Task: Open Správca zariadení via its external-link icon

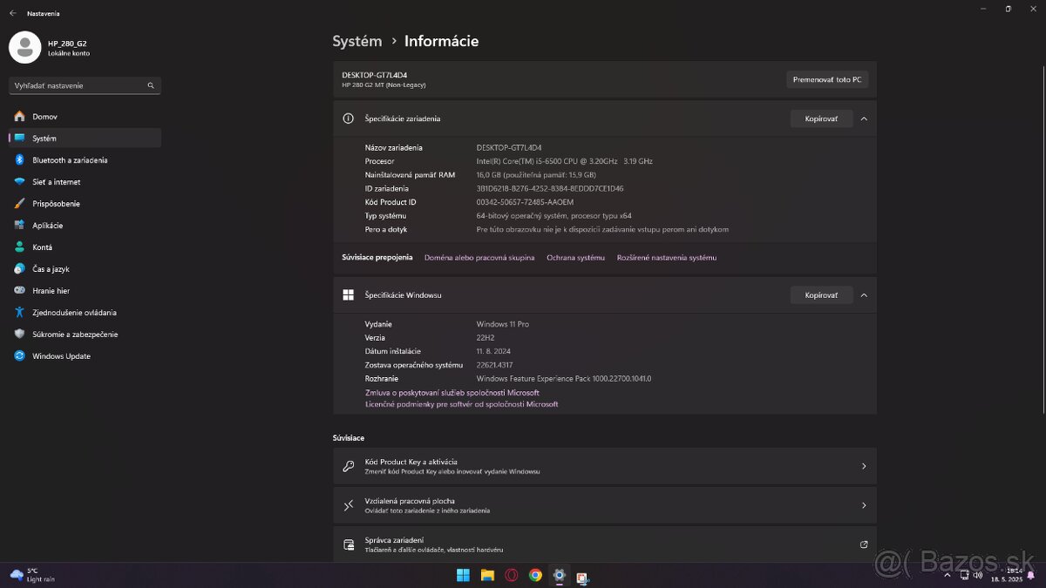Action: [863, 544]
